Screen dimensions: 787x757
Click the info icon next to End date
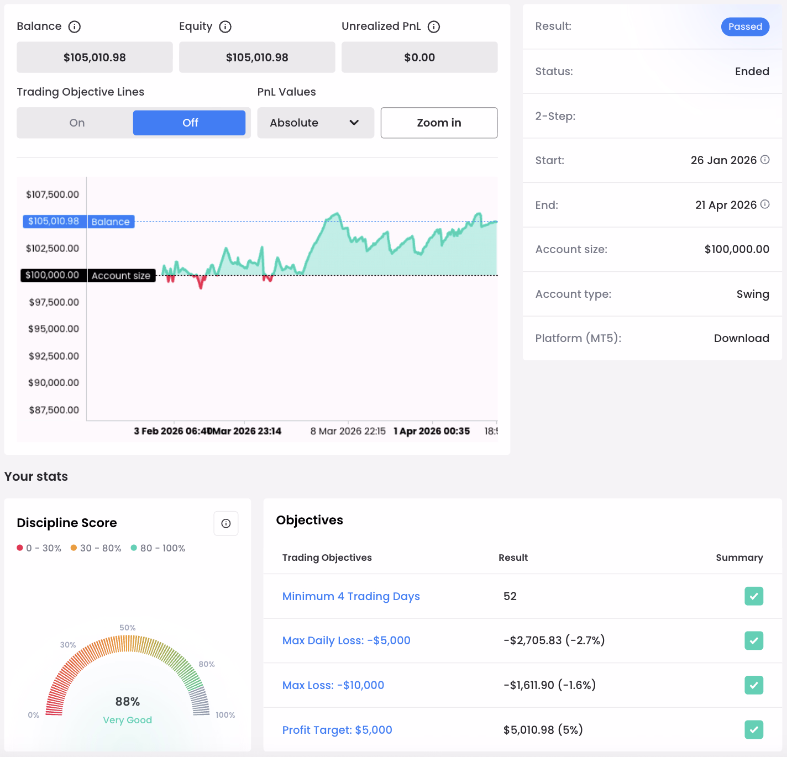point(765,204)
